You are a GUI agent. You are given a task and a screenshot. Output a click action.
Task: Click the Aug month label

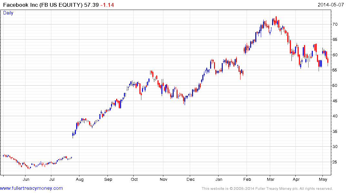80,179
